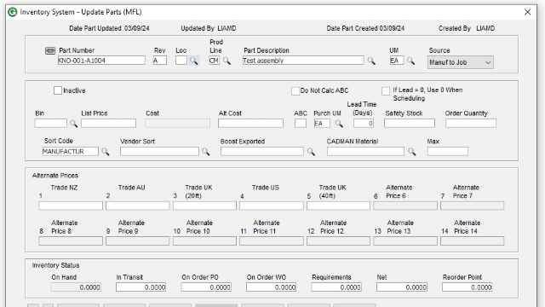
Task: Click the Part Description field
Action: pos(303,61)
